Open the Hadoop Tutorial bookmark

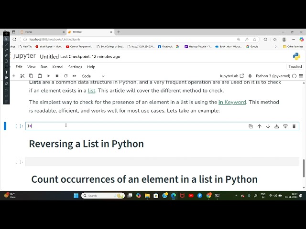tap(198, 47)
